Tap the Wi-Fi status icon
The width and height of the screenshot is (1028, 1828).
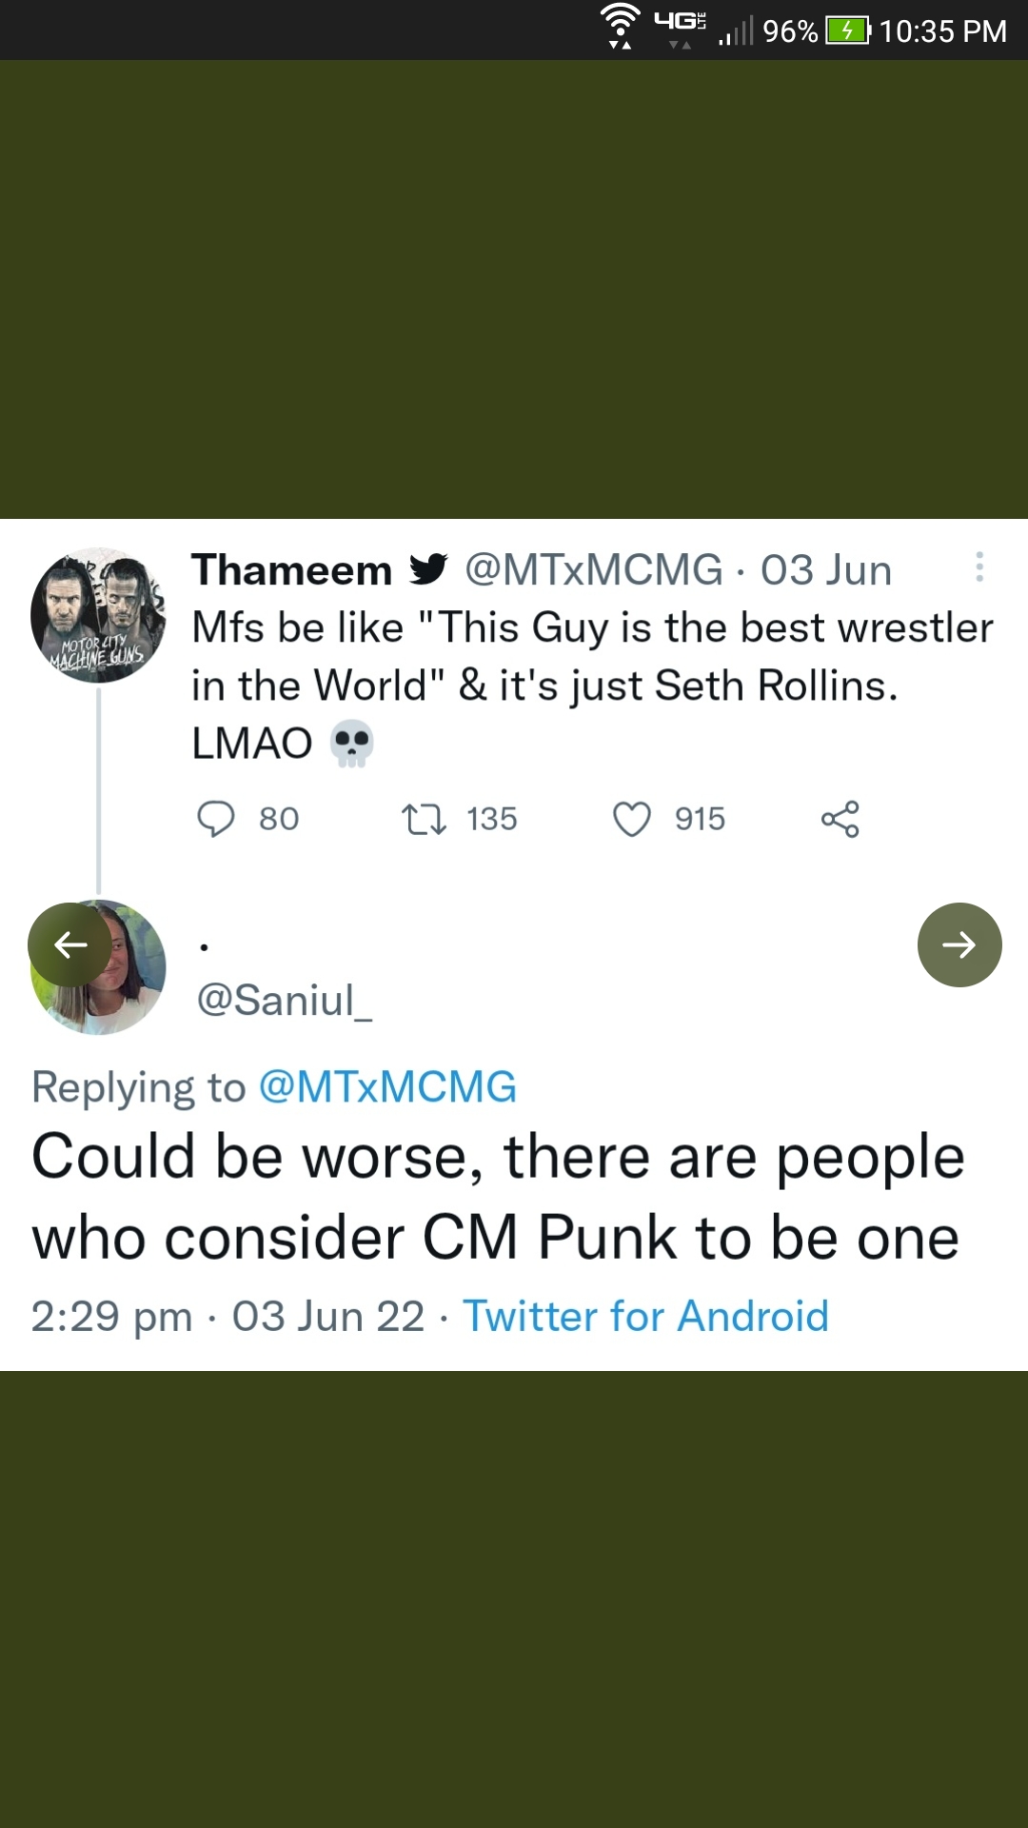click(x=620, y=26)
